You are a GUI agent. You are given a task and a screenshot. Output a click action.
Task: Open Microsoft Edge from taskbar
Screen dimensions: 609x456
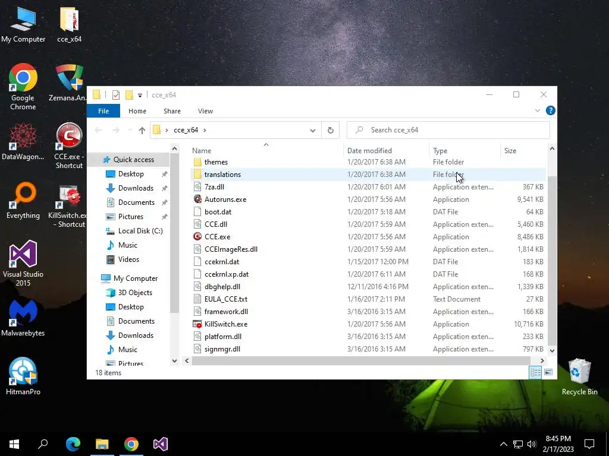click(x=73, y=444)
